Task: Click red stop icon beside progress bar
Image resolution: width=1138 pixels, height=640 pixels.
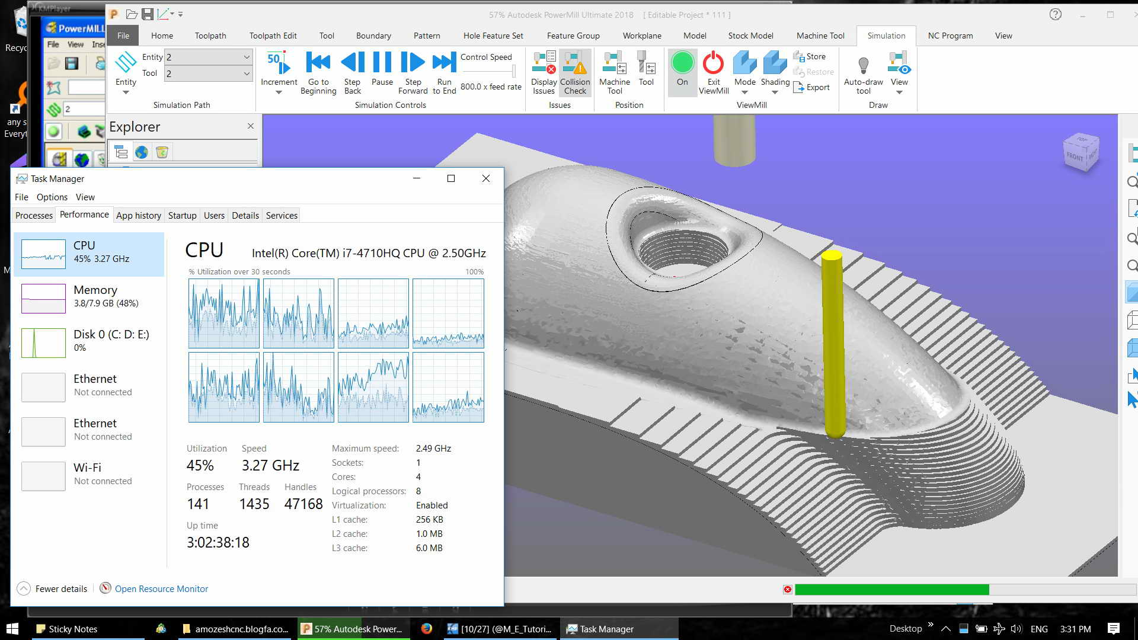Action: [787, 590]
